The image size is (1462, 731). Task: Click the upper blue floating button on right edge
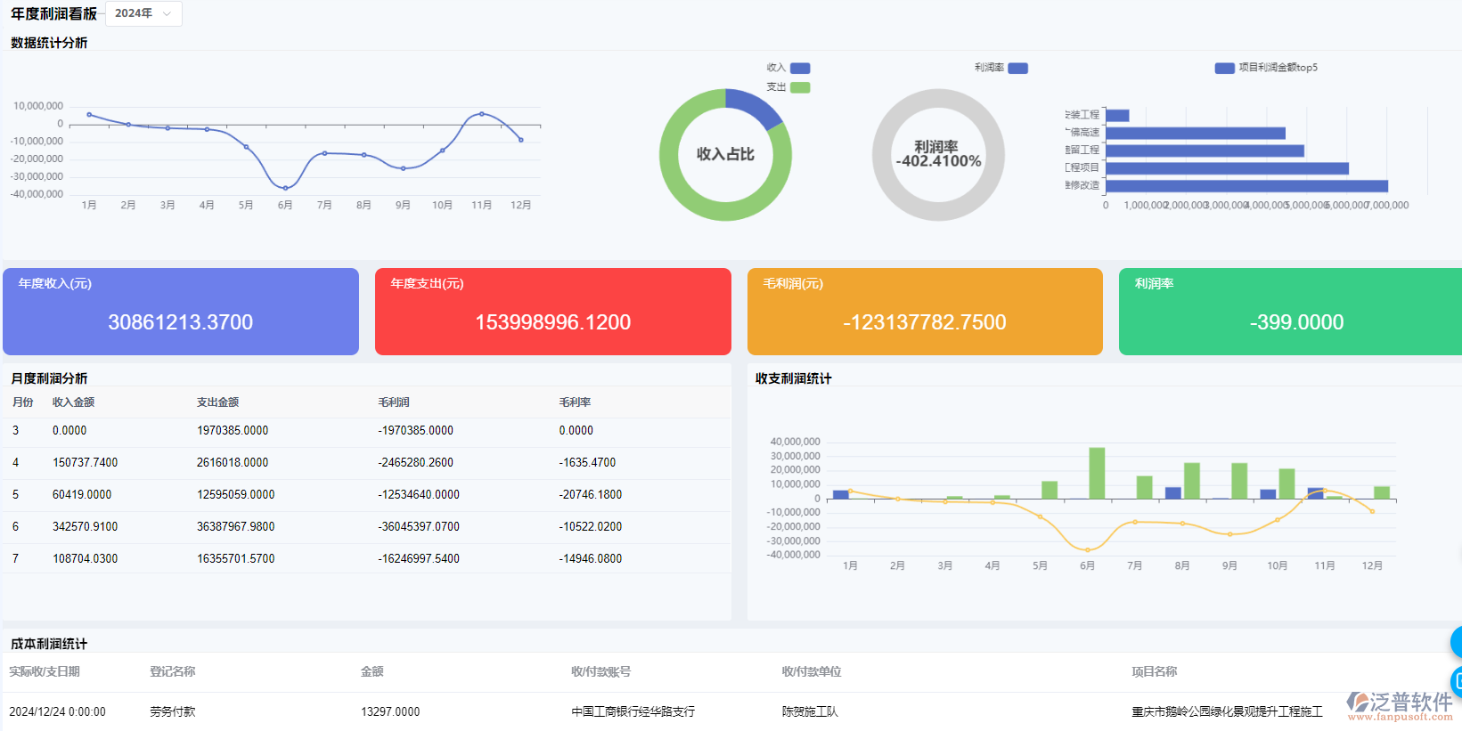tap(1457, 641)
